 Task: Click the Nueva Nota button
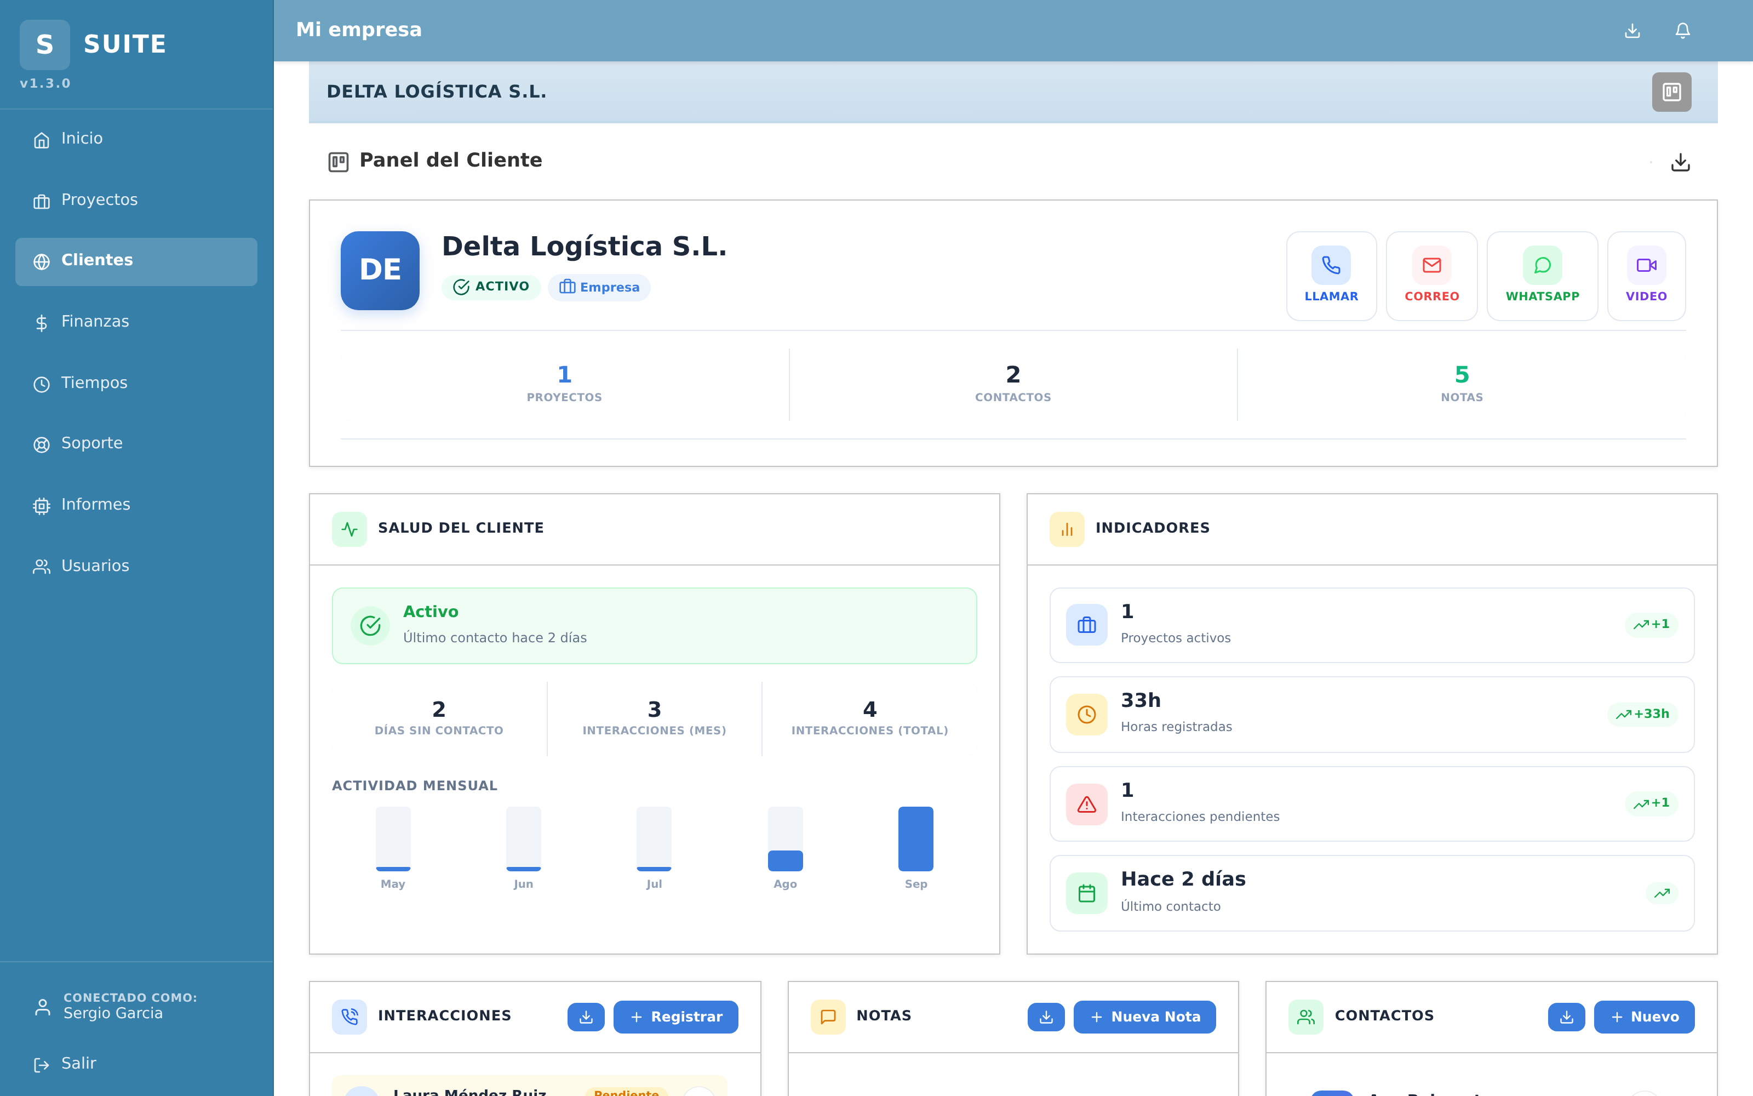pos(1144,1017)
